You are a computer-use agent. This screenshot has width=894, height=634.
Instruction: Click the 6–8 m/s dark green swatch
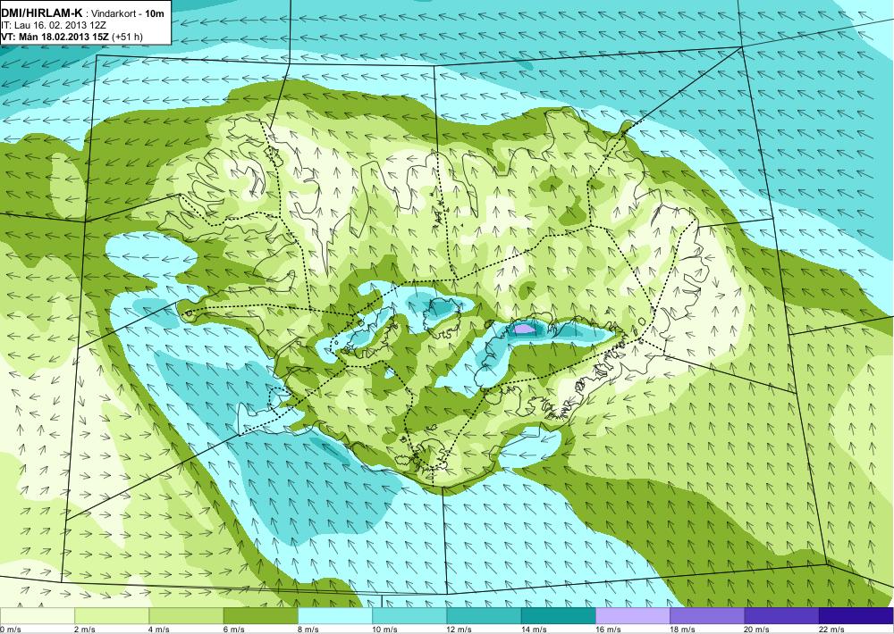(260, 616)
